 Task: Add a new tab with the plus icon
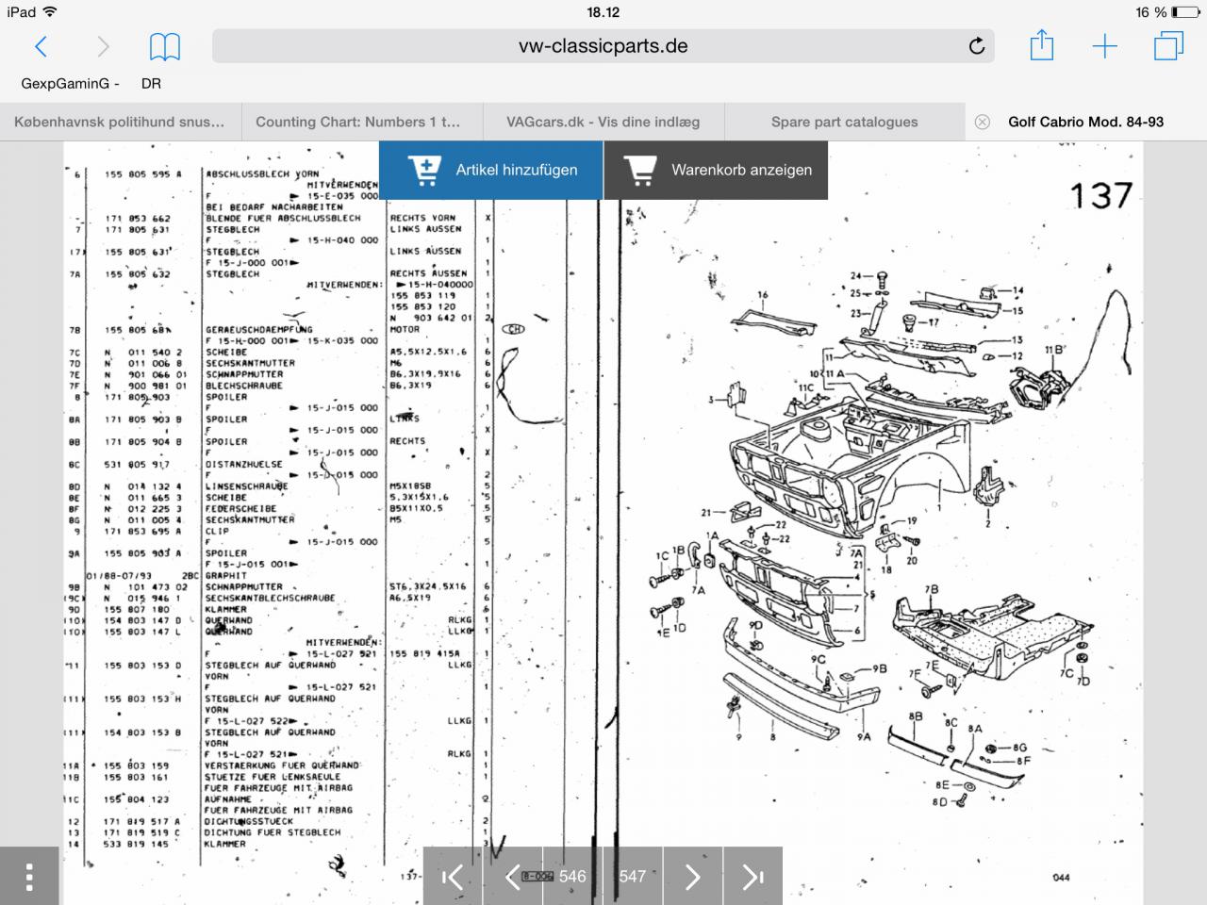[1104, 46]
